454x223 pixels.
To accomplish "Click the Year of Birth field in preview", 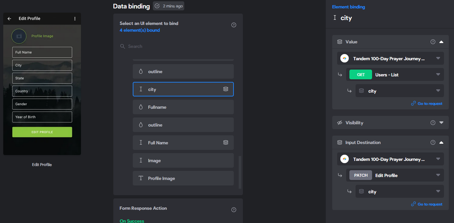I will (42, 117).
